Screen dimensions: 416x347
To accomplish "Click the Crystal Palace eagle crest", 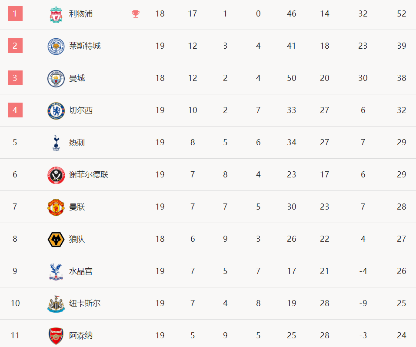I will tap(56, 271).
